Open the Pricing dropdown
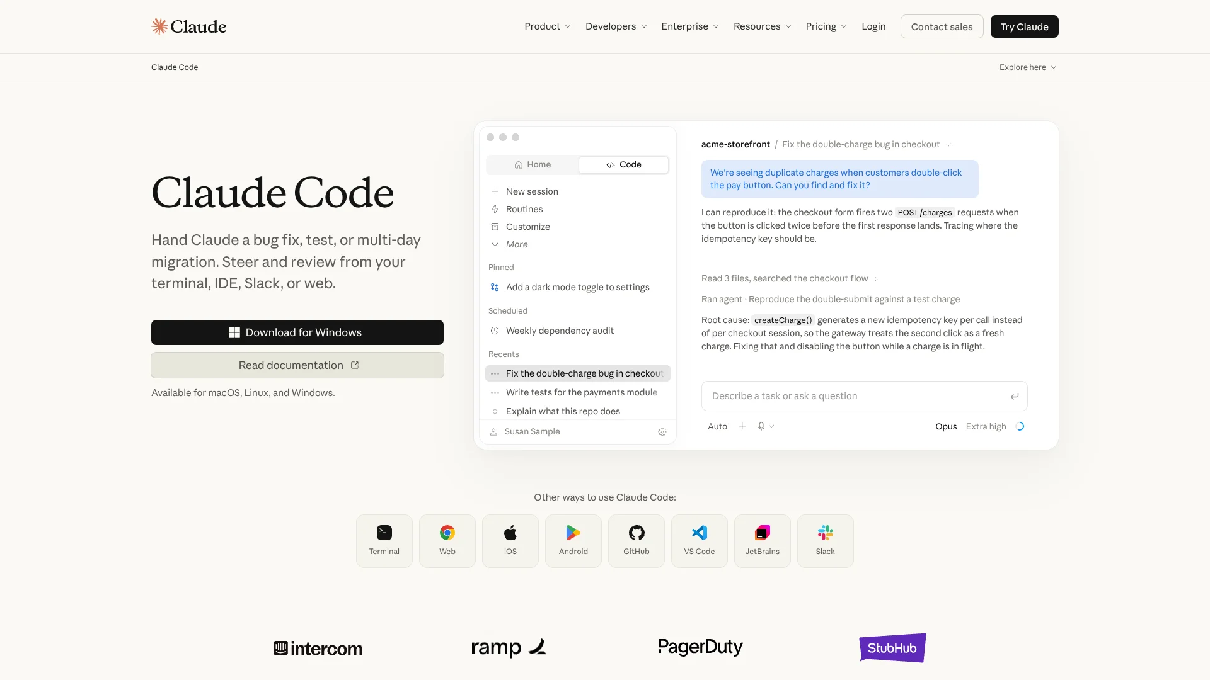 [x=826, y=26]
